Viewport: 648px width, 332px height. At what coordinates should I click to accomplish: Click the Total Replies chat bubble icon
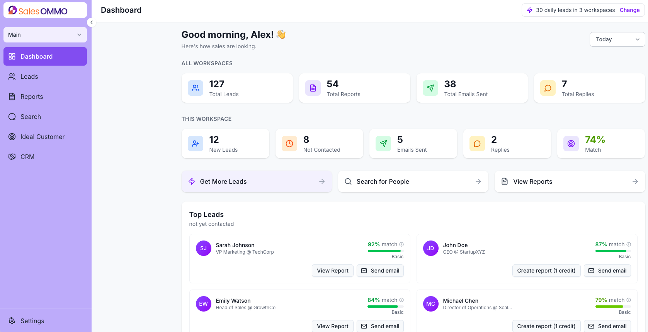(x=548, y=88)
